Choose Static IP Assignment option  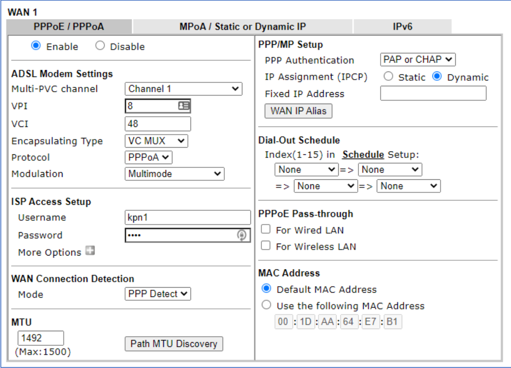(x=389, y=77)
